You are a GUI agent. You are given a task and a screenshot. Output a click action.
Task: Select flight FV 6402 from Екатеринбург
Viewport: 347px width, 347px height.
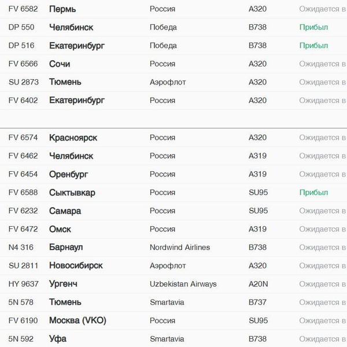[x=77, y=101]
